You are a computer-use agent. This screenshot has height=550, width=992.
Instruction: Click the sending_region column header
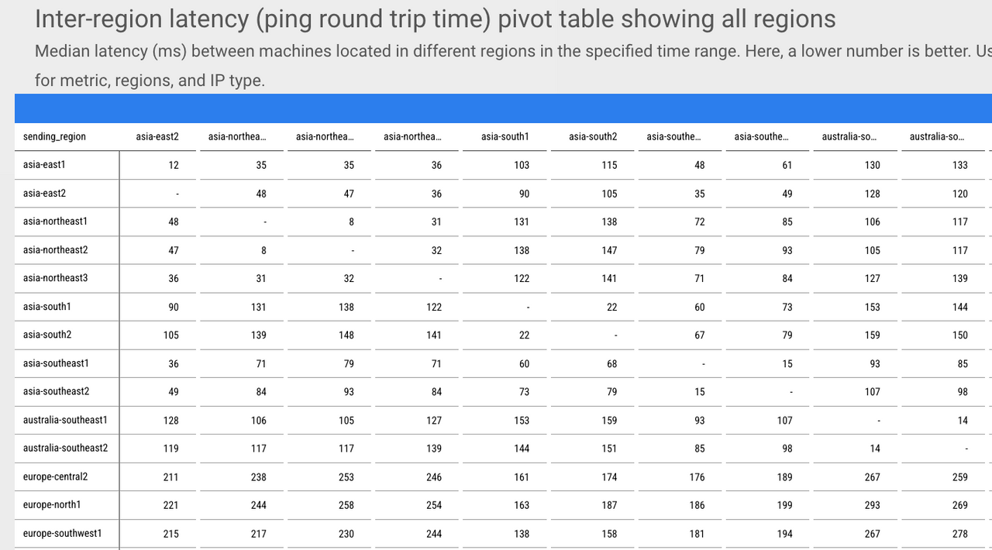point(55,136)
